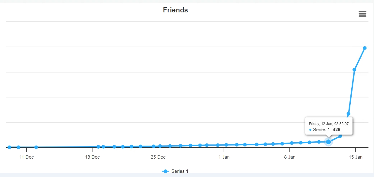Click the first data point at far left

(9, 147)
